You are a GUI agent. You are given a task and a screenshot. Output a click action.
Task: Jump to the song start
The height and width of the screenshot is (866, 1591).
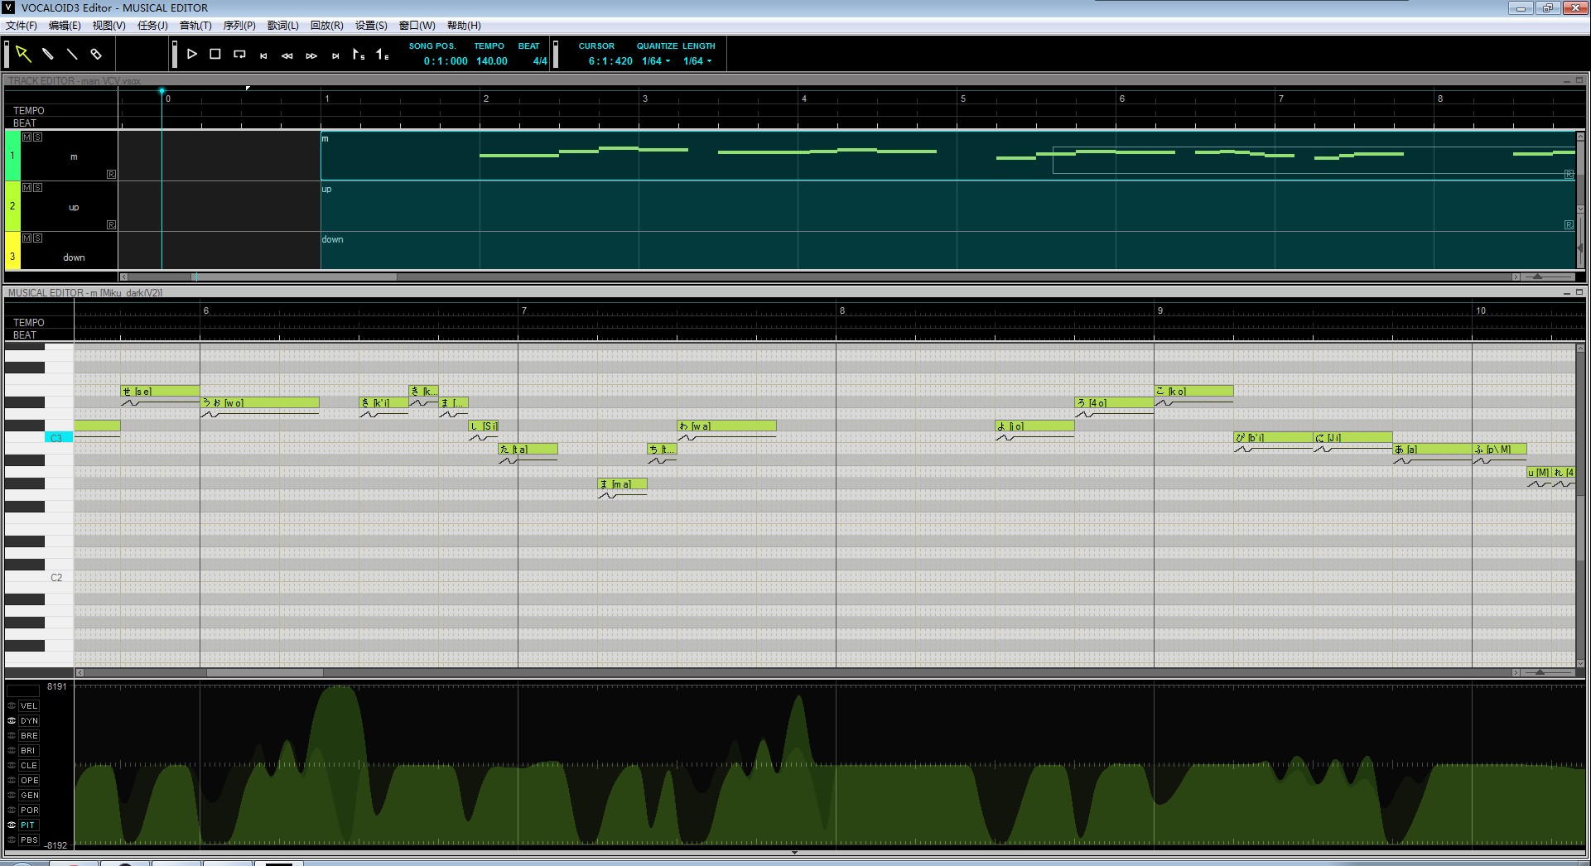click(x=263, y=55)
